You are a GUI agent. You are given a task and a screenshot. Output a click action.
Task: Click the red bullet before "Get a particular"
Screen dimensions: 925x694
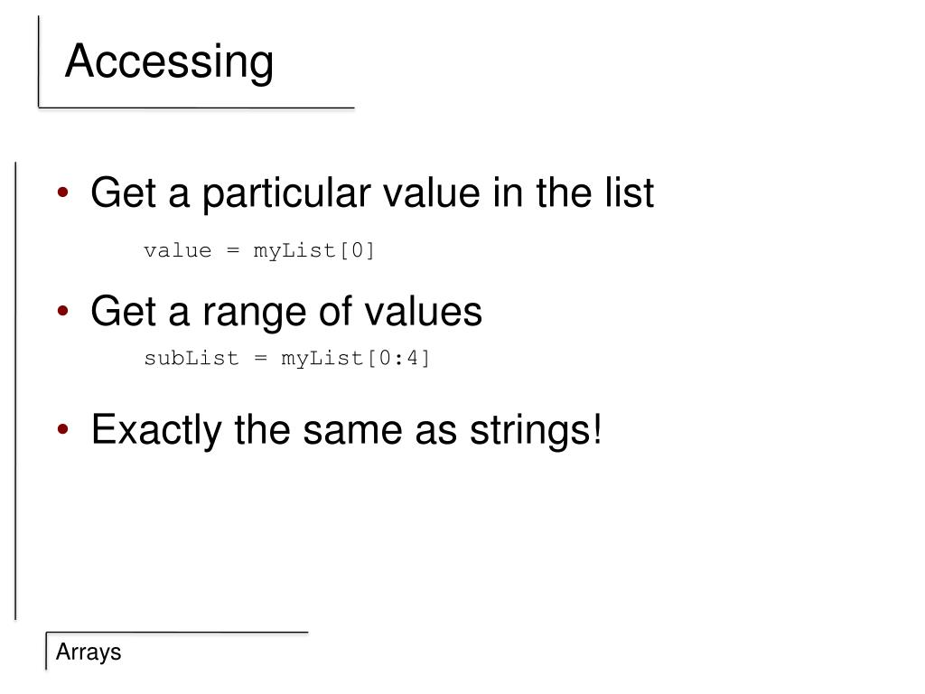point(62,194)
